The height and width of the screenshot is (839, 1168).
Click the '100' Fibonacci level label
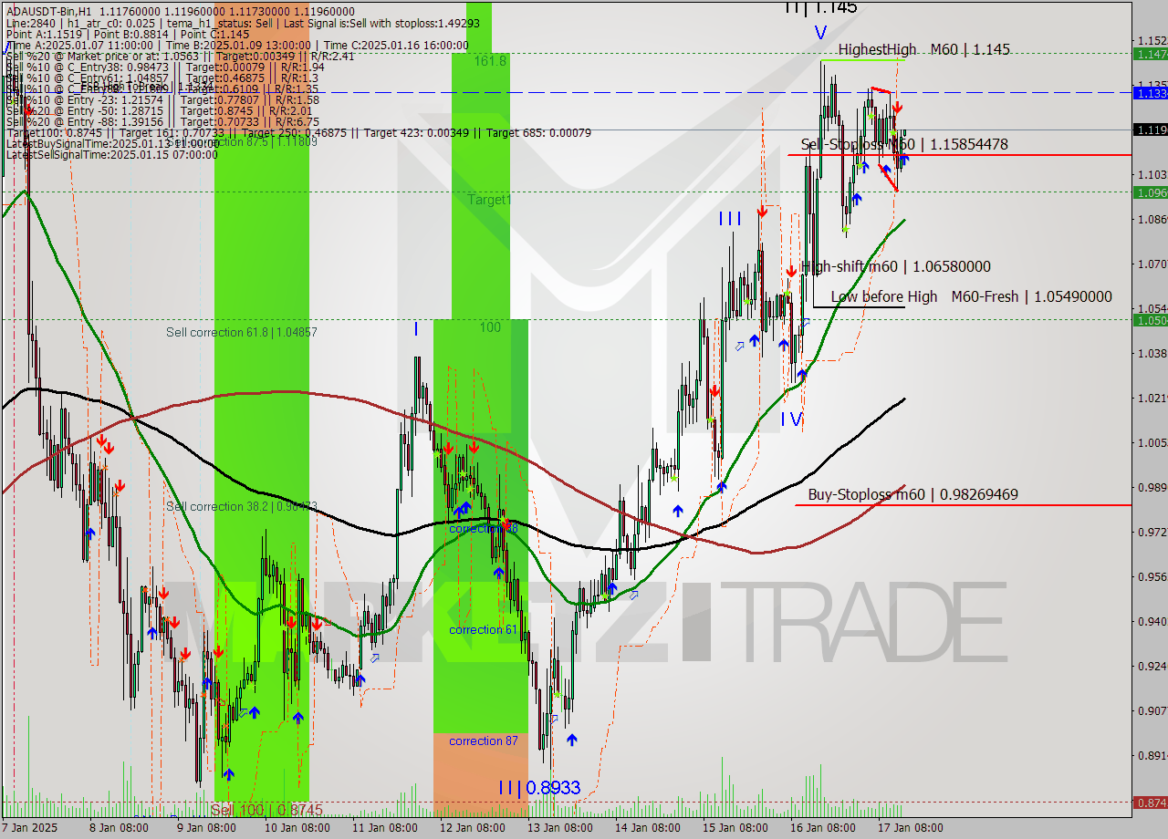(x=491, y=326)
